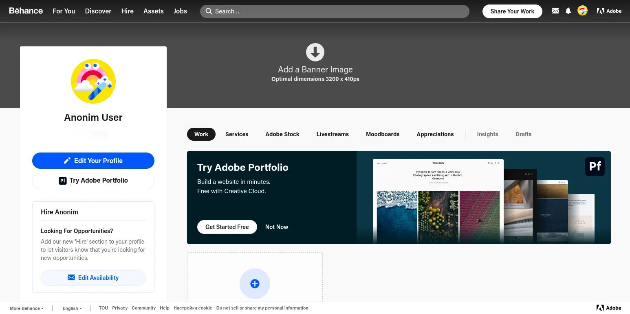Click Get Started Free button
This screenshot has height=314, width=630.
(x=227, y=227)
